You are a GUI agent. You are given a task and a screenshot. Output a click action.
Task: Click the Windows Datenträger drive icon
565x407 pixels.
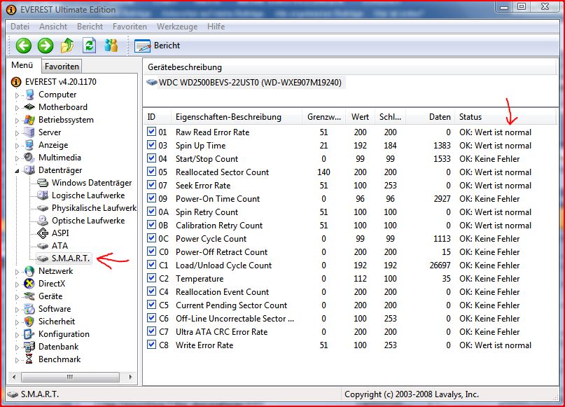point(43,183)
